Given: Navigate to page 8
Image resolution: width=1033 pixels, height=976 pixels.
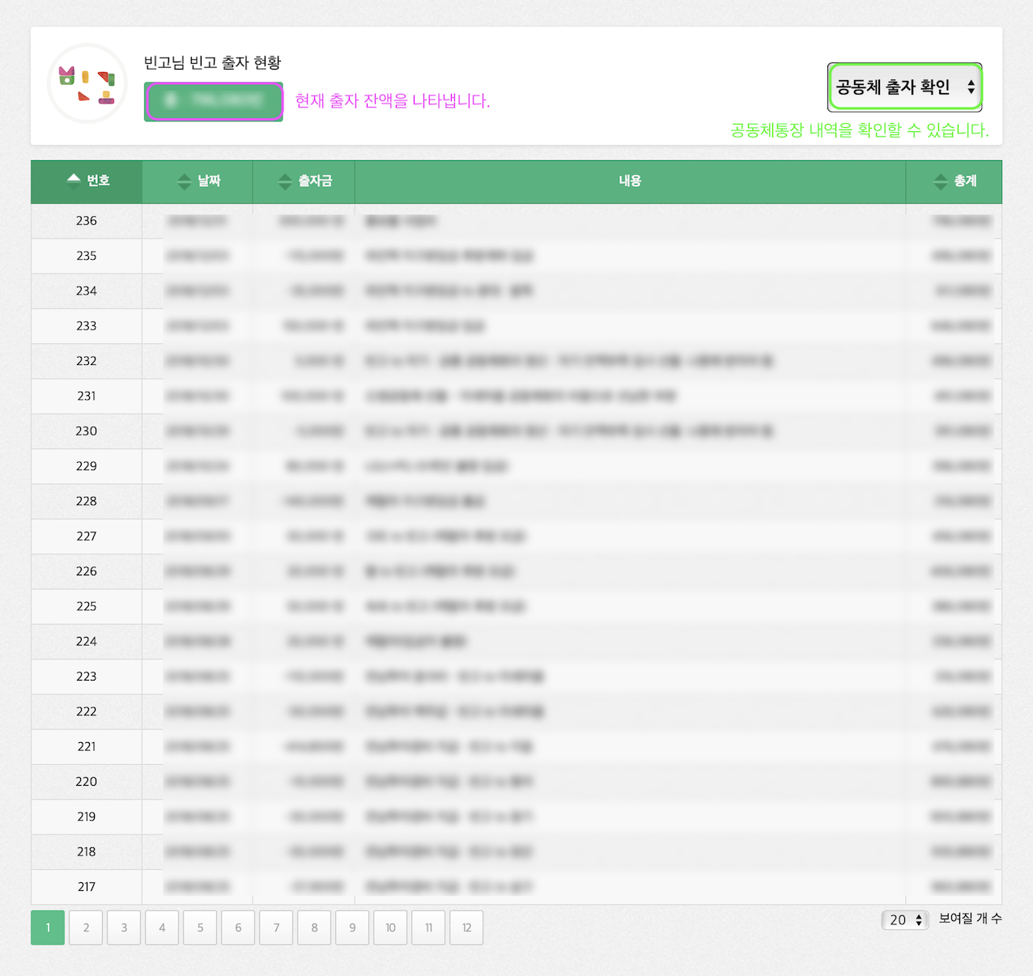Looking at the screenshot, I should coord(314,927).
